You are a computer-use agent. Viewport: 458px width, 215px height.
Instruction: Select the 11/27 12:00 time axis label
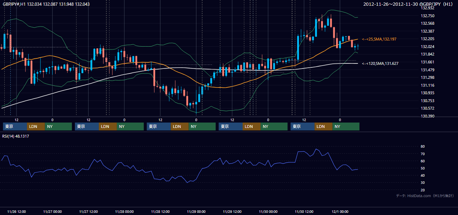click(88, 211)
